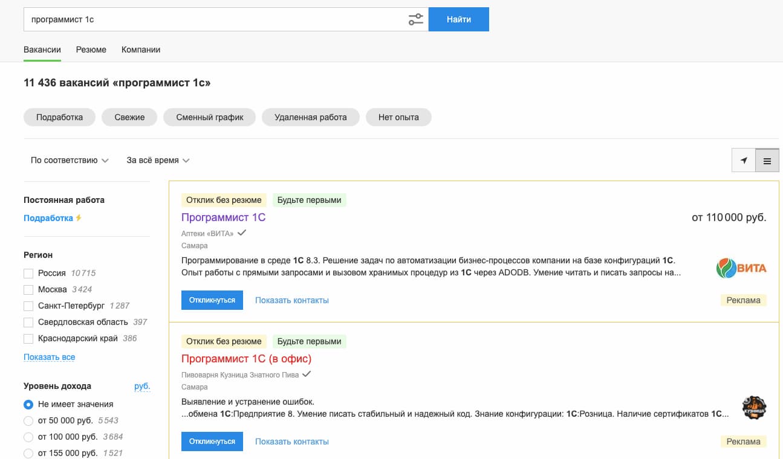Click verified checkmark next to Пивоварня Кузница
This screenshot has width=783, height=459.
[307, 374]
